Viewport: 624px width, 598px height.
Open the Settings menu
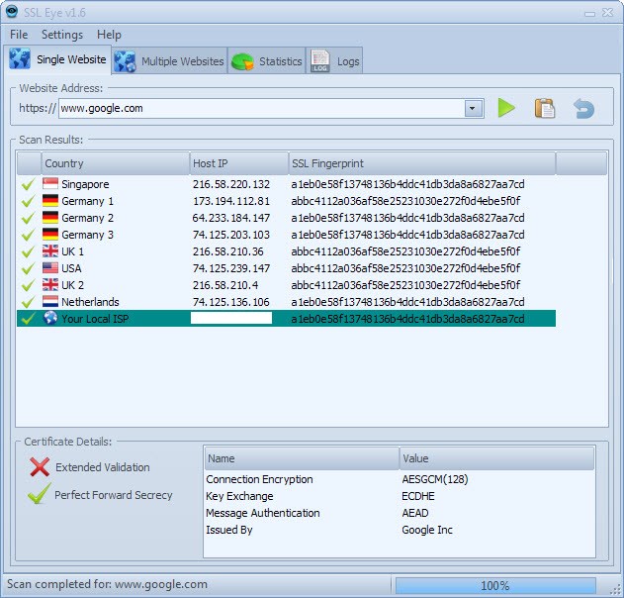62,35
